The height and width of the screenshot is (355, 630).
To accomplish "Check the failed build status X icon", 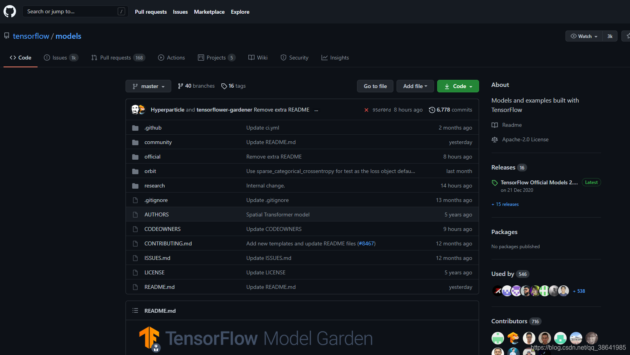I will [366, 110].
